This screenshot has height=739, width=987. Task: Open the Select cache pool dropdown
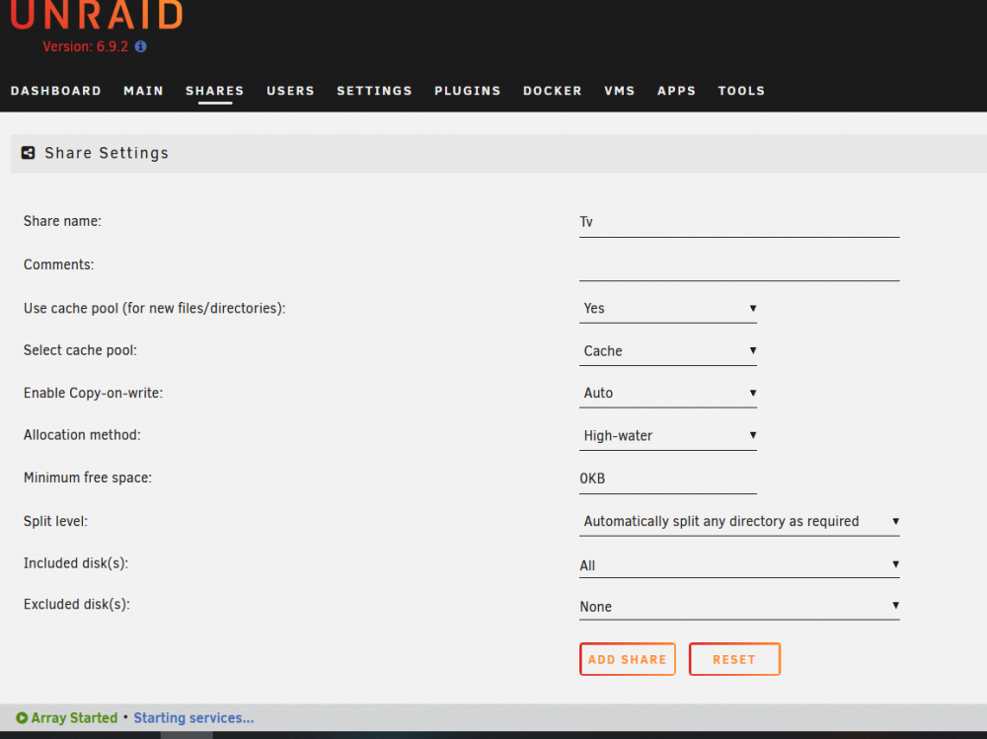point(668,350)
